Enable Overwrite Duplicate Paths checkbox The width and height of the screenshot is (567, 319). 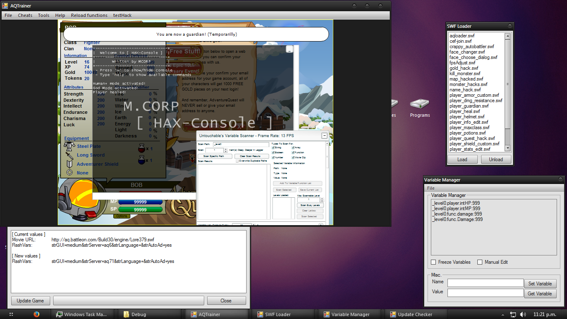(x=237, y=161)
